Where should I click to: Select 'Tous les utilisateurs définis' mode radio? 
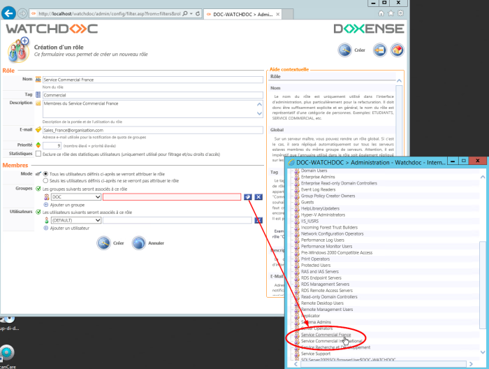pos(46,173)
